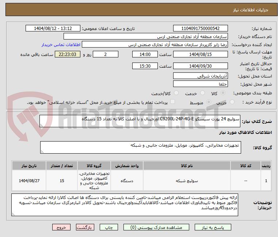Click the delivery province field آذربایجان شرقی
This screenshot has height=237, width=278.
coord(200,76)
